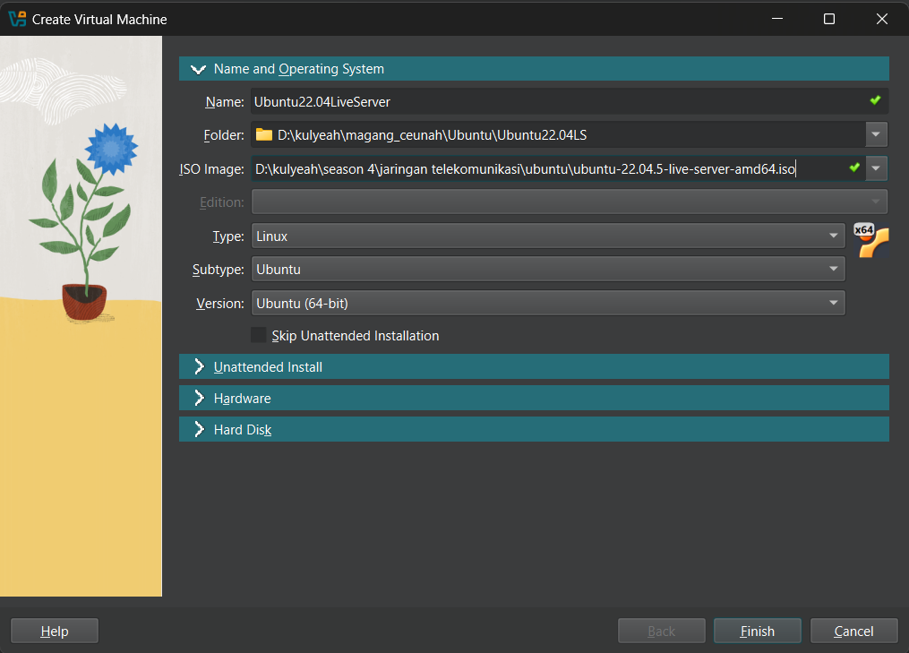Enable Skip Unattended Installation

[x=259, y=335]
